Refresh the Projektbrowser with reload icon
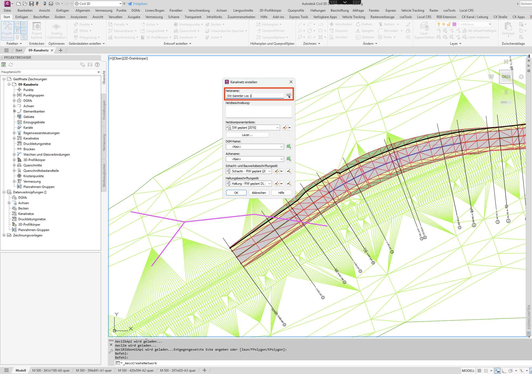 point(11,65)
